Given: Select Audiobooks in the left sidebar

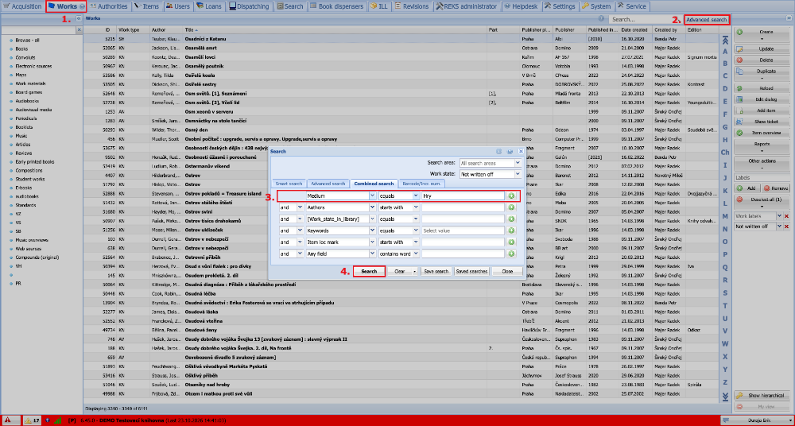Looking at the screenshot, I should [27, 101].
